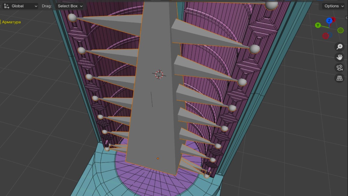The image size is (348, 196).
Task: Click the unlabeled red negative-X gizmo circle
Action: [x=325, y=36]
